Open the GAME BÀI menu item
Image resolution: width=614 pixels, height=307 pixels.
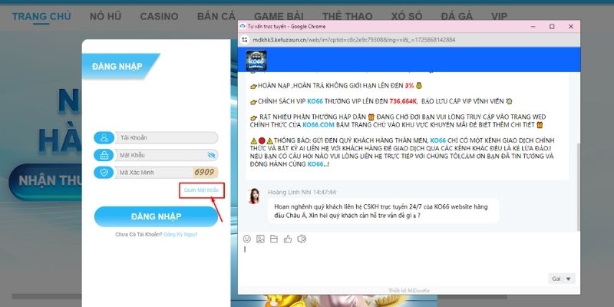(279, 16)
